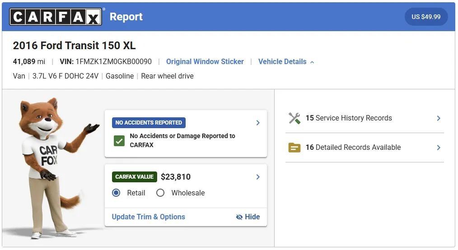Click the VIN number 1FMZK1ZM0GKB00090
Image resolution: width=458 pixels, height=250 pixels.
pyautogui.click(x=114, y=61)
